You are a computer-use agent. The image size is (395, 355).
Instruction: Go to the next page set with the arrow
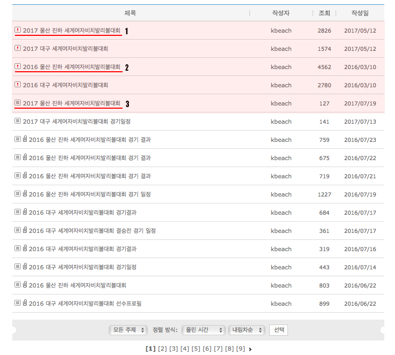coord(250,349)
